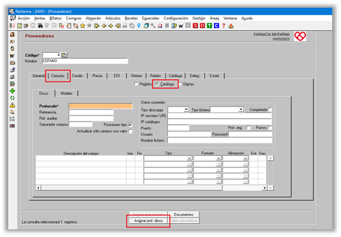Open first row Tipo column dropdown
The height and width of the screenshot is (237, 341).
189,158
